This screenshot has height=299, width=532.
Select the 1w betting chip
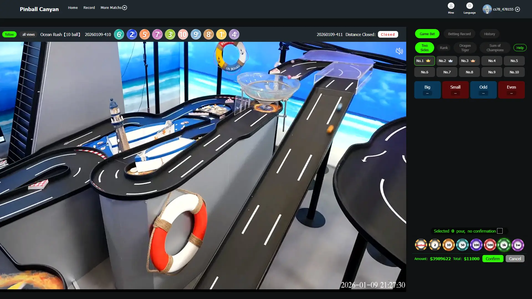coord(518,245)
